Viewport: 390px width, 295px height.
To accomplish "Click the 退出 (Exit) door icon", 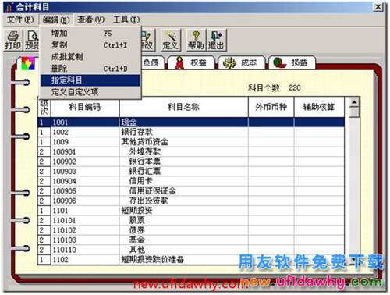I will tap(216, 41).
